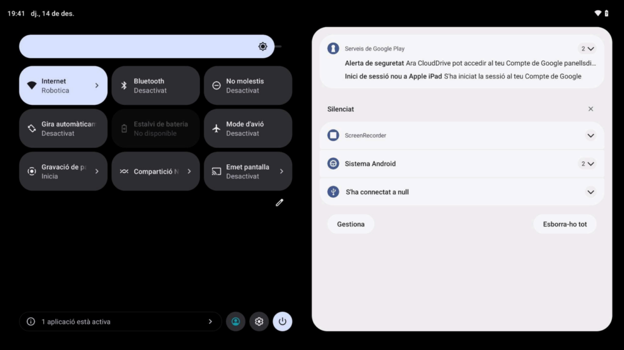Expand the Sistema Android notification group
The height and width of the screenshot is (350, 624).
tap(587, 164)
